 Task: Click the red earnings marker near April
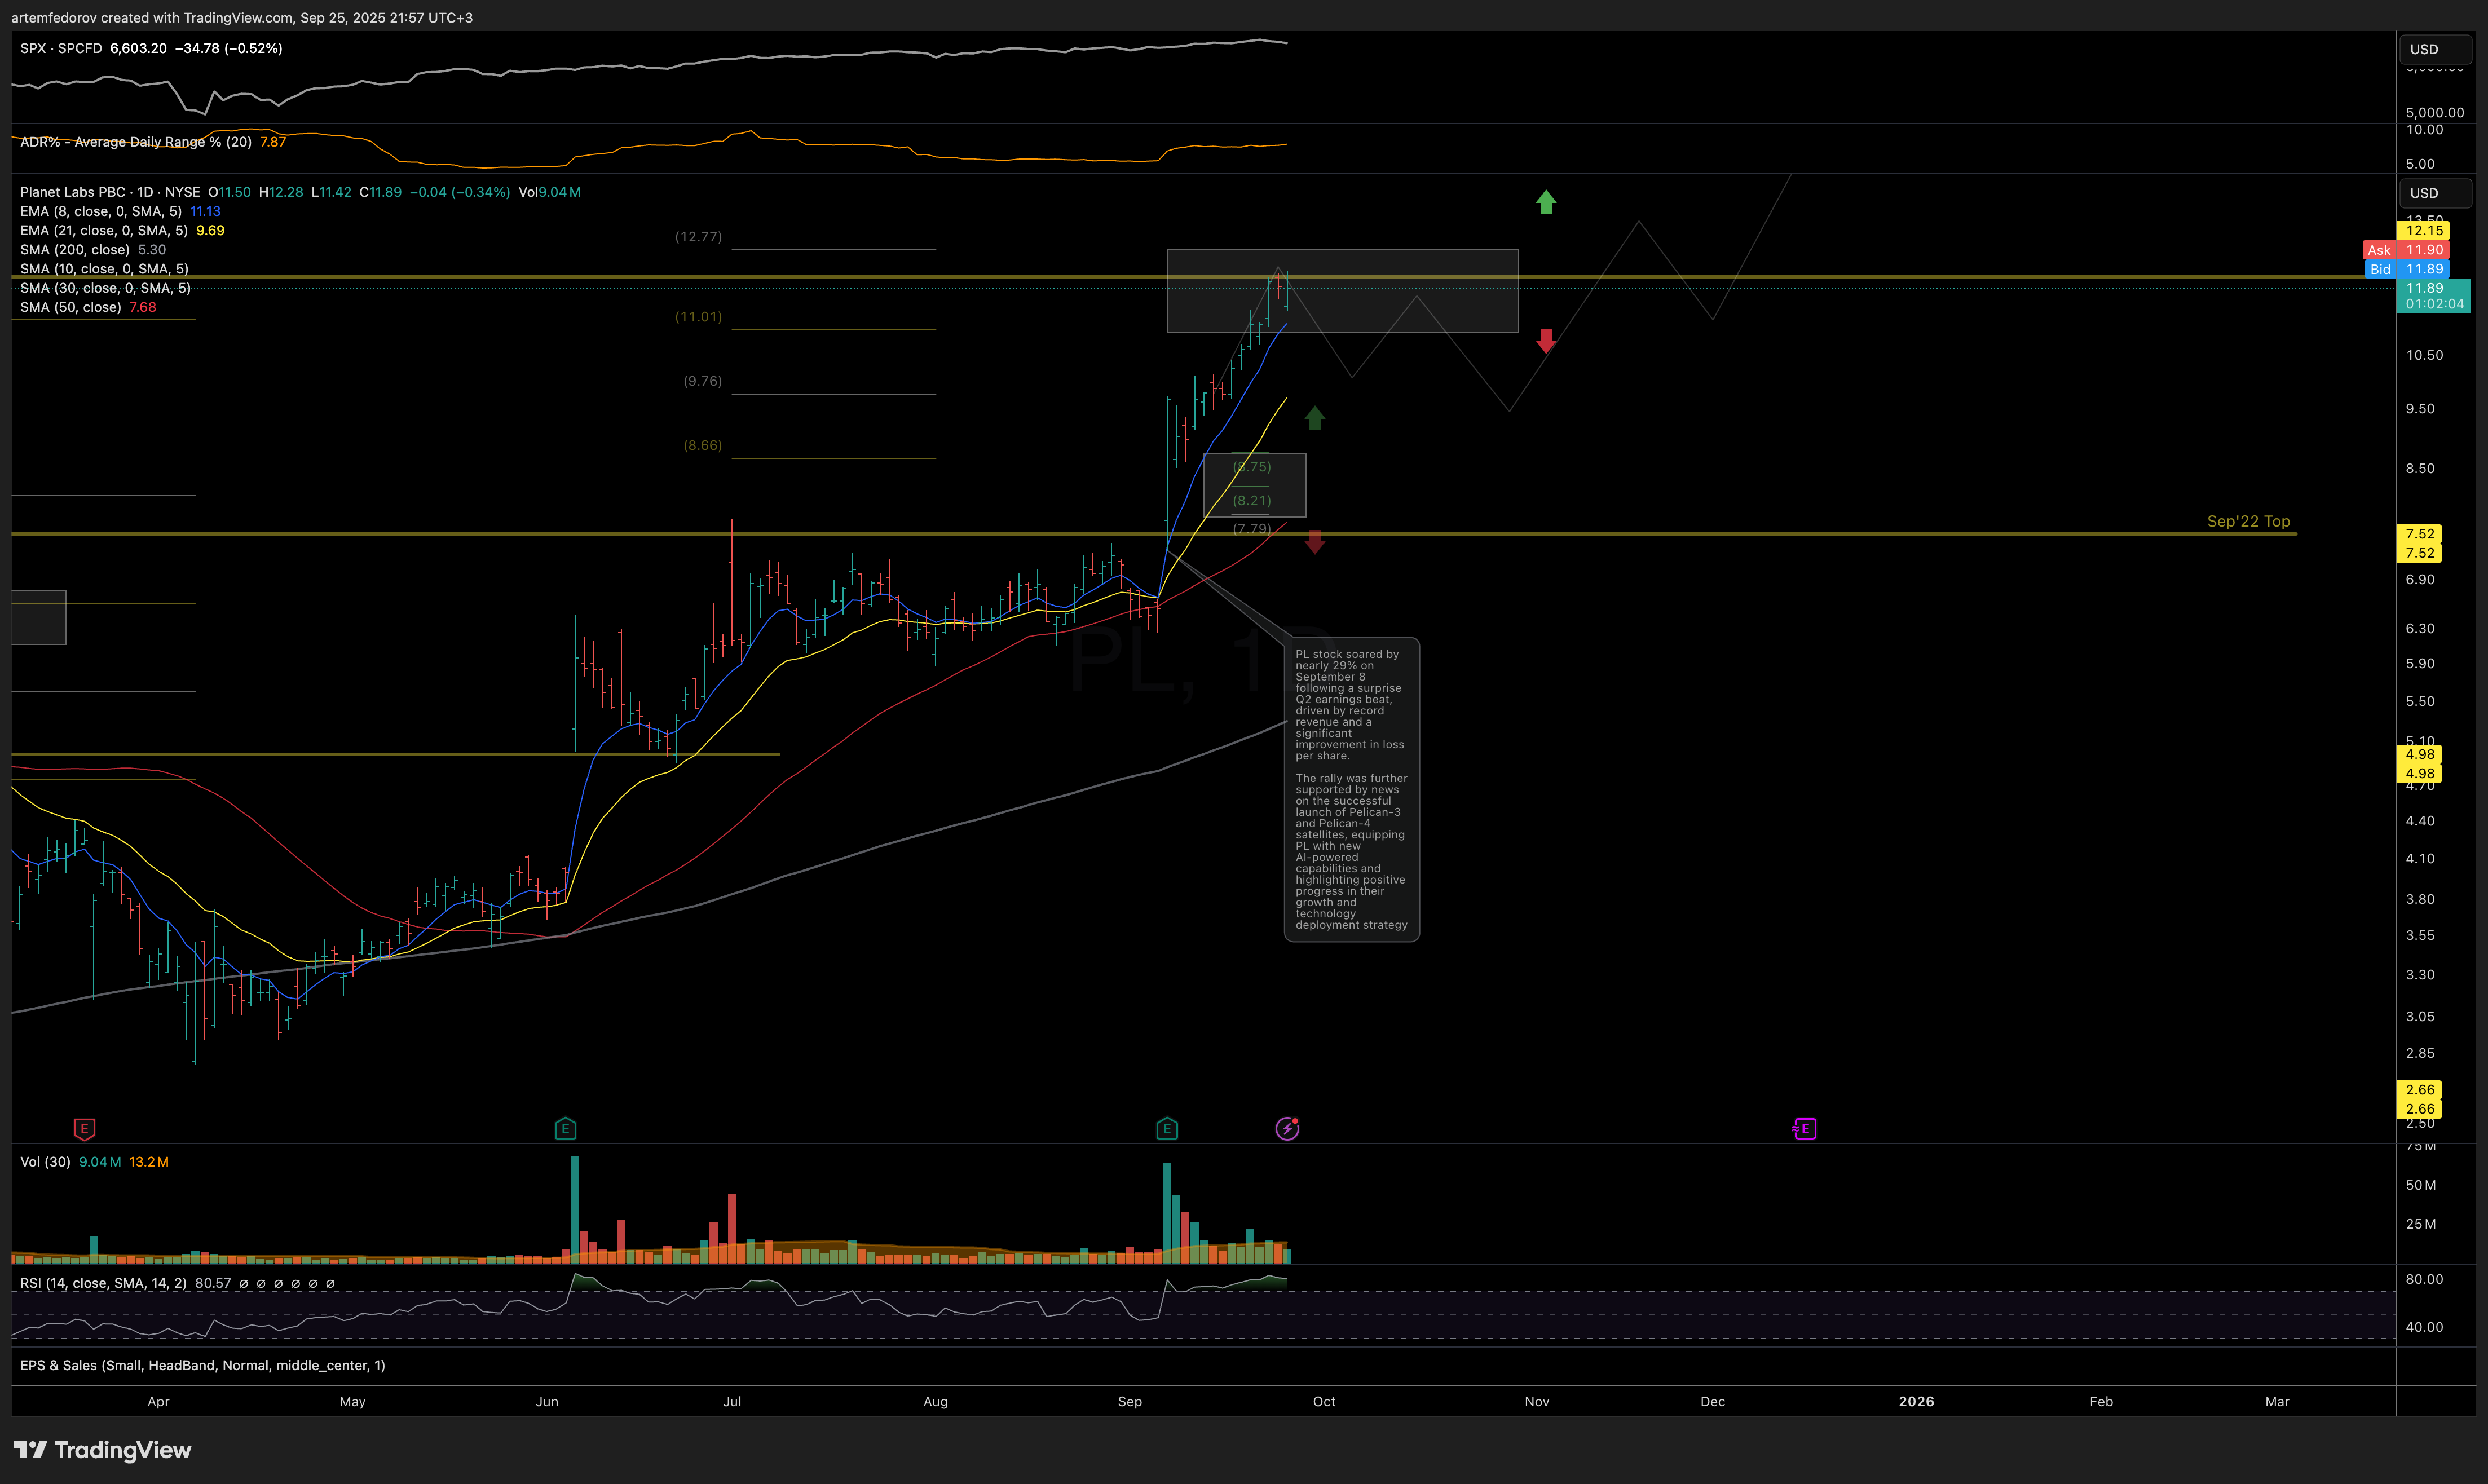tap(84, 1129)
